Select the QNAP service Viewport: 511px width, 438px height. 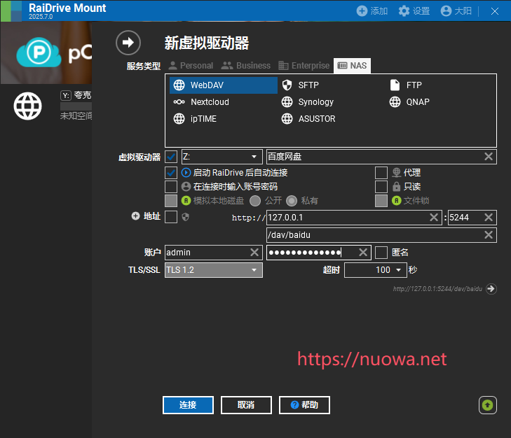(409, 102)
